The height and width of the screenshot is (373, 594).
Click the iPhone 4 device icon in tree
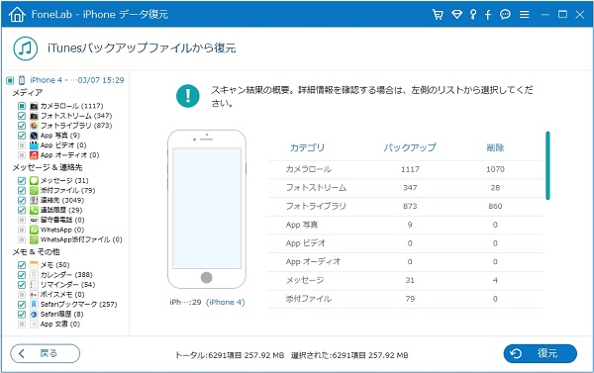point(22,80)
